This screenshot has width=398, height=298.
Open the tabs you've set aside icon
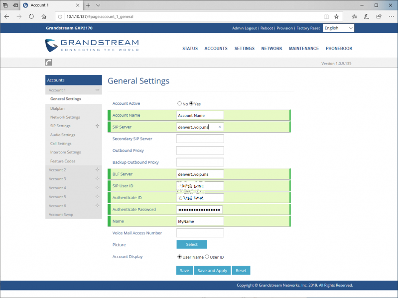click(5, 5)
